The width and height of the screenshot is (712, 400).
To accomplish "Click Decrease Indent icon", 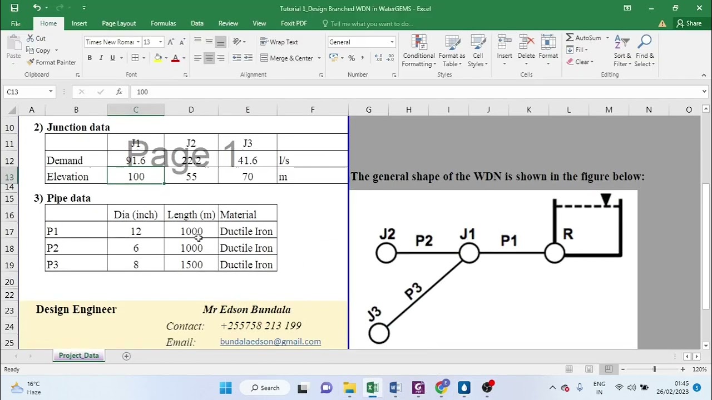I will coord(237,58).
